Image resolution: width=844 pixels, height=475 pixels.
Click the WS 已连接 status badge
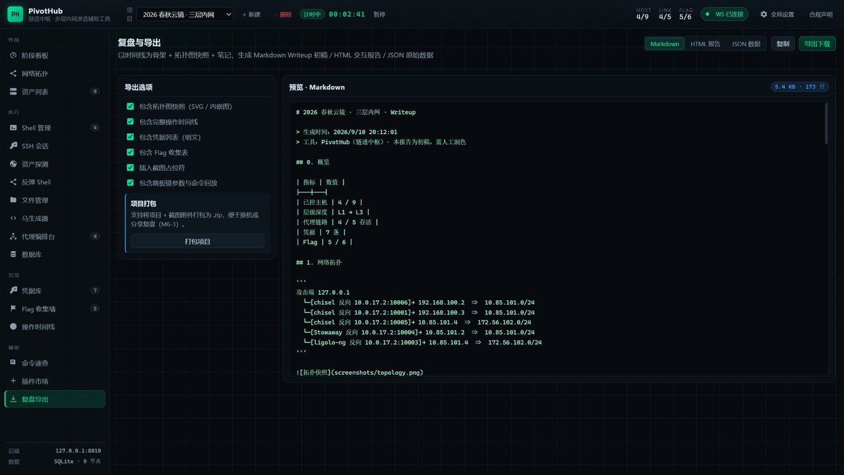click(724, 14)
